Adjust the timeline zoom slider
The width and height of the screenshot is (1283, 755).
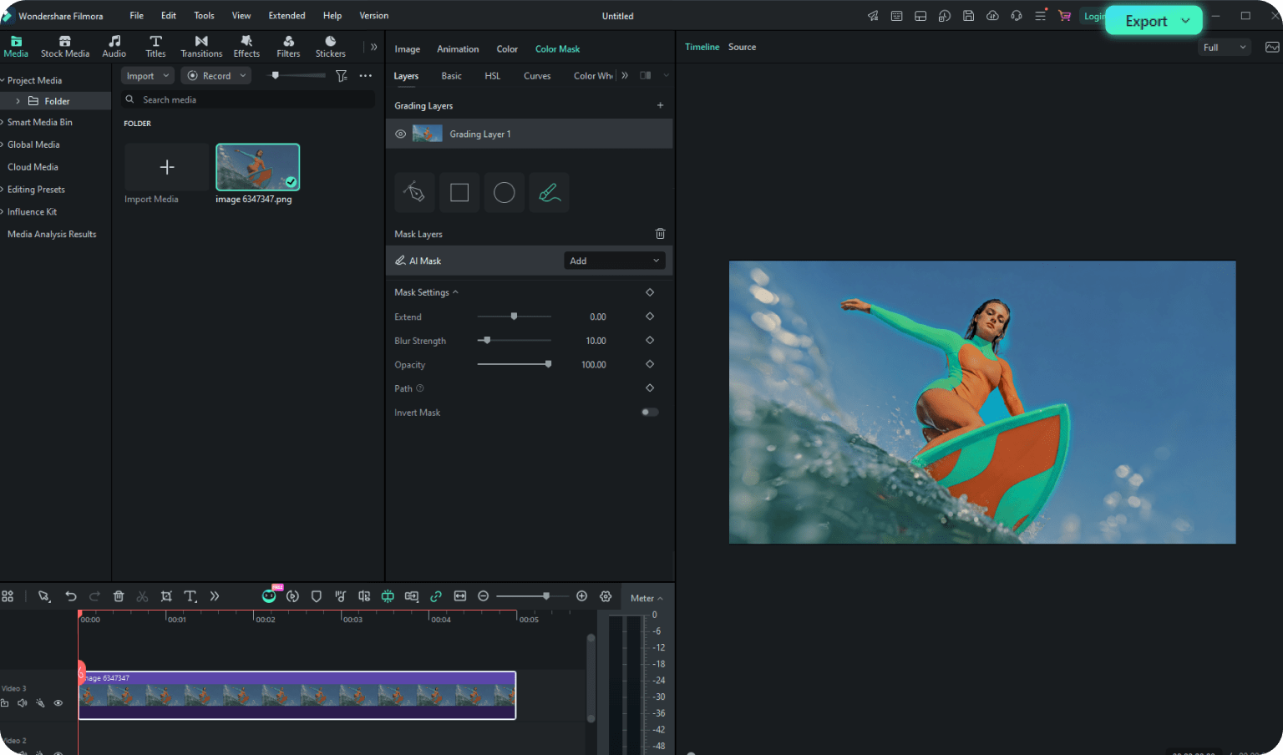click(x=535, y=596)
